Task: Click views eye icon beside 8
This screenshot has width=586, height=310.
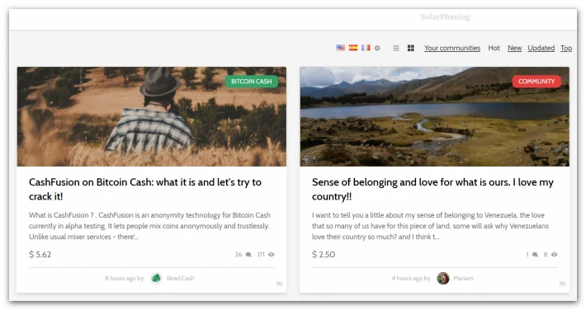Action: pyautogui.click(x=555, y=255)
